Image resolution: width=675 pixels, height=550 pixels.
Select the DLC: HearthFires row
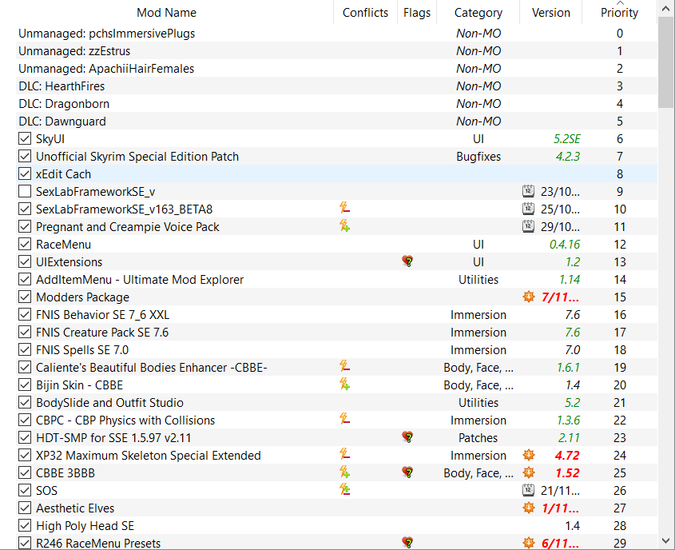[x=336, y=86]
